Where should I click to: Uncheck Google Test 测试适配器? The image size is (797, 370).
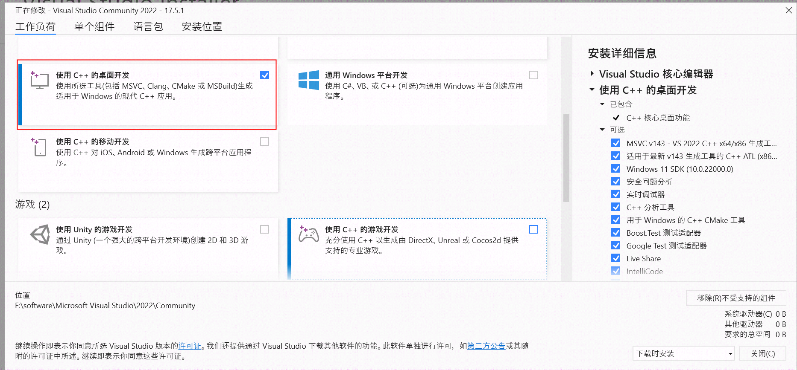pyautogui.click(x=616, y=245)
